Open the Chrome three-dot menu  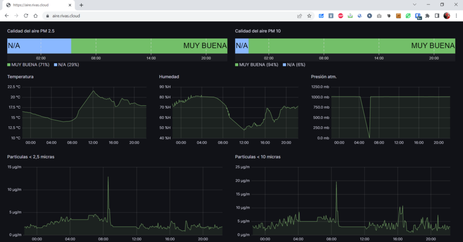[456, 15]
